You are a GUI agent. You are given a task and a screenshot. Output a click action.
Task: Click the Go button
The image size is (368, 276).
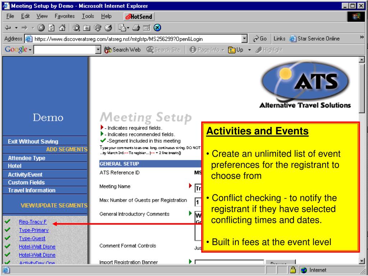click(259, 39)
